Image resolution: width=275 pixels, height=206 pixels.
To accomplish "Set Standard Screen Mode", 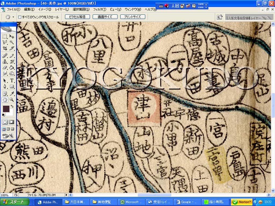I will 4,129.
